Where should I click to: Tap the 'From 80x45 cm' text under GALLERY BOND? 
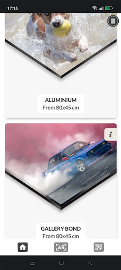point(61,236)
